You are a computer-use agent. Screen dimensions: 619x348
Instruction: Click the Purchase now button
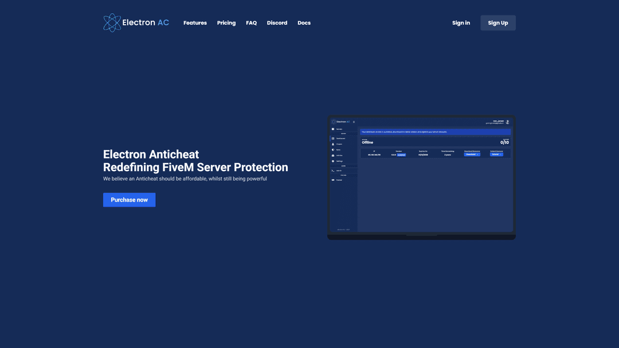129,200
